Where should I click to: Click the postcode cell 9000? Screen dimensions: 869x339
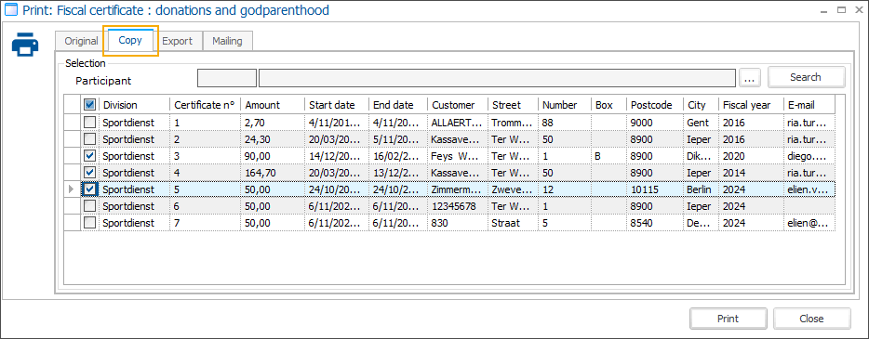click(655, 123)
